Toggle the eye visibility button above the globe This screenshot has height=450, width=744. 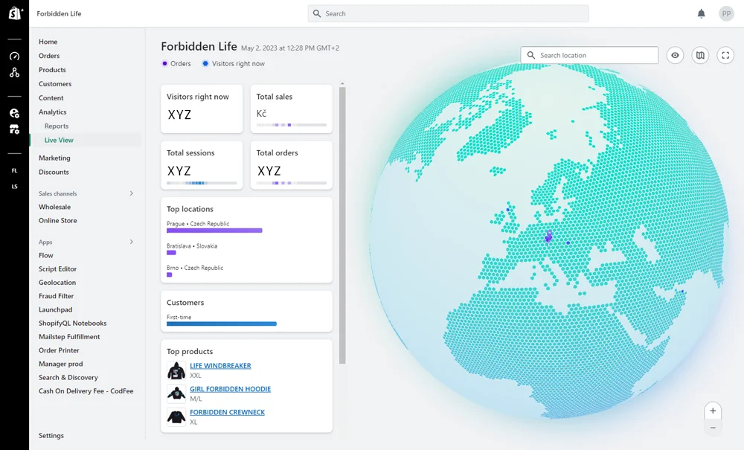pyautogui.click(x=676, y=56)
